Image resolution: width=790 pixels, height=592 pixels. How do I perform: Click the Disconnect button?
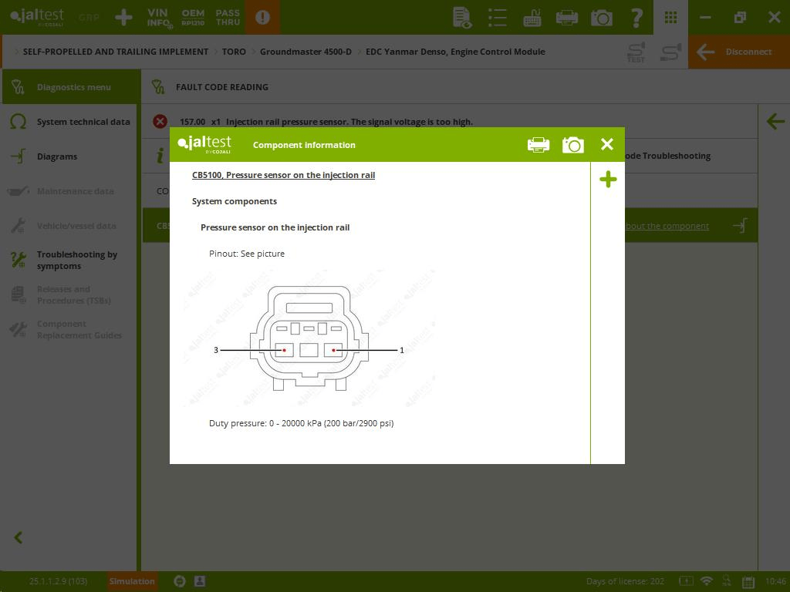738,52
